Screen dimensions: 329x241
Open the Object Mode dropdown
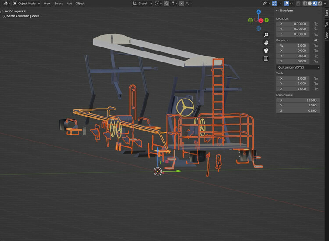(x=26, y=4)
